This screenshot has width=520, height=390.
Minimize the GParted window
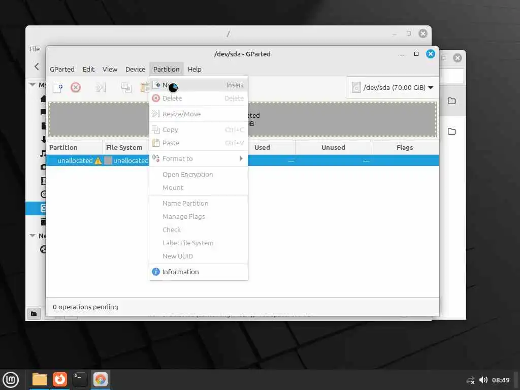(x=402, y=54)
